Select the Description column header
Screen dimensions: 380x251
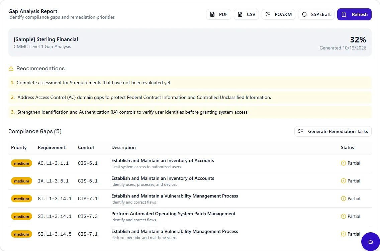pos(123,148)
